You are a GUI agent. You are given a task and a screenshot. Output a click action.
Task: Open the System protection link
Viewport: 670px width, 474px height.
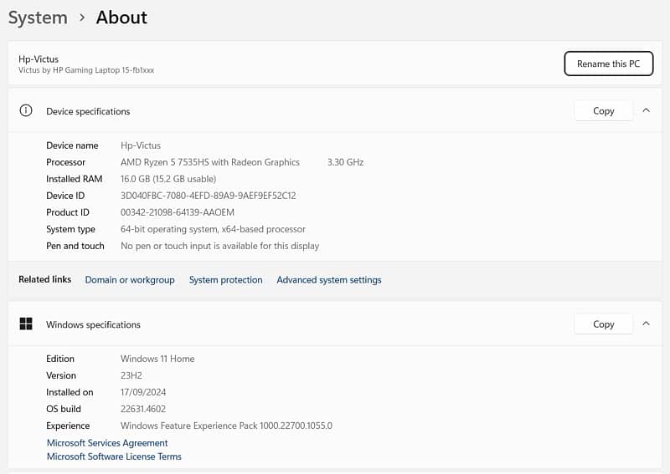[225, 280]
